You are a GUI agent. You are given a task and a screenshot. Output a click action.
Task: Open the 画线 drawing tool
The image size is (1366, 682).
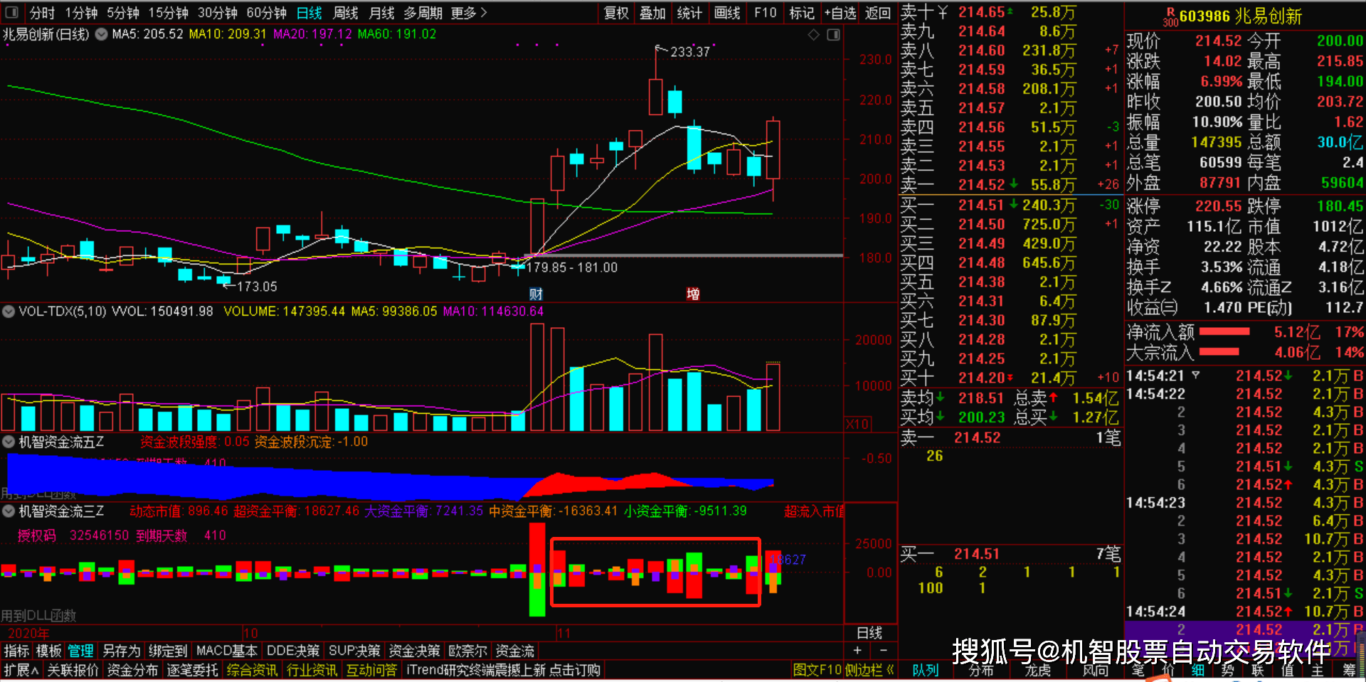(x=727, y=13)
